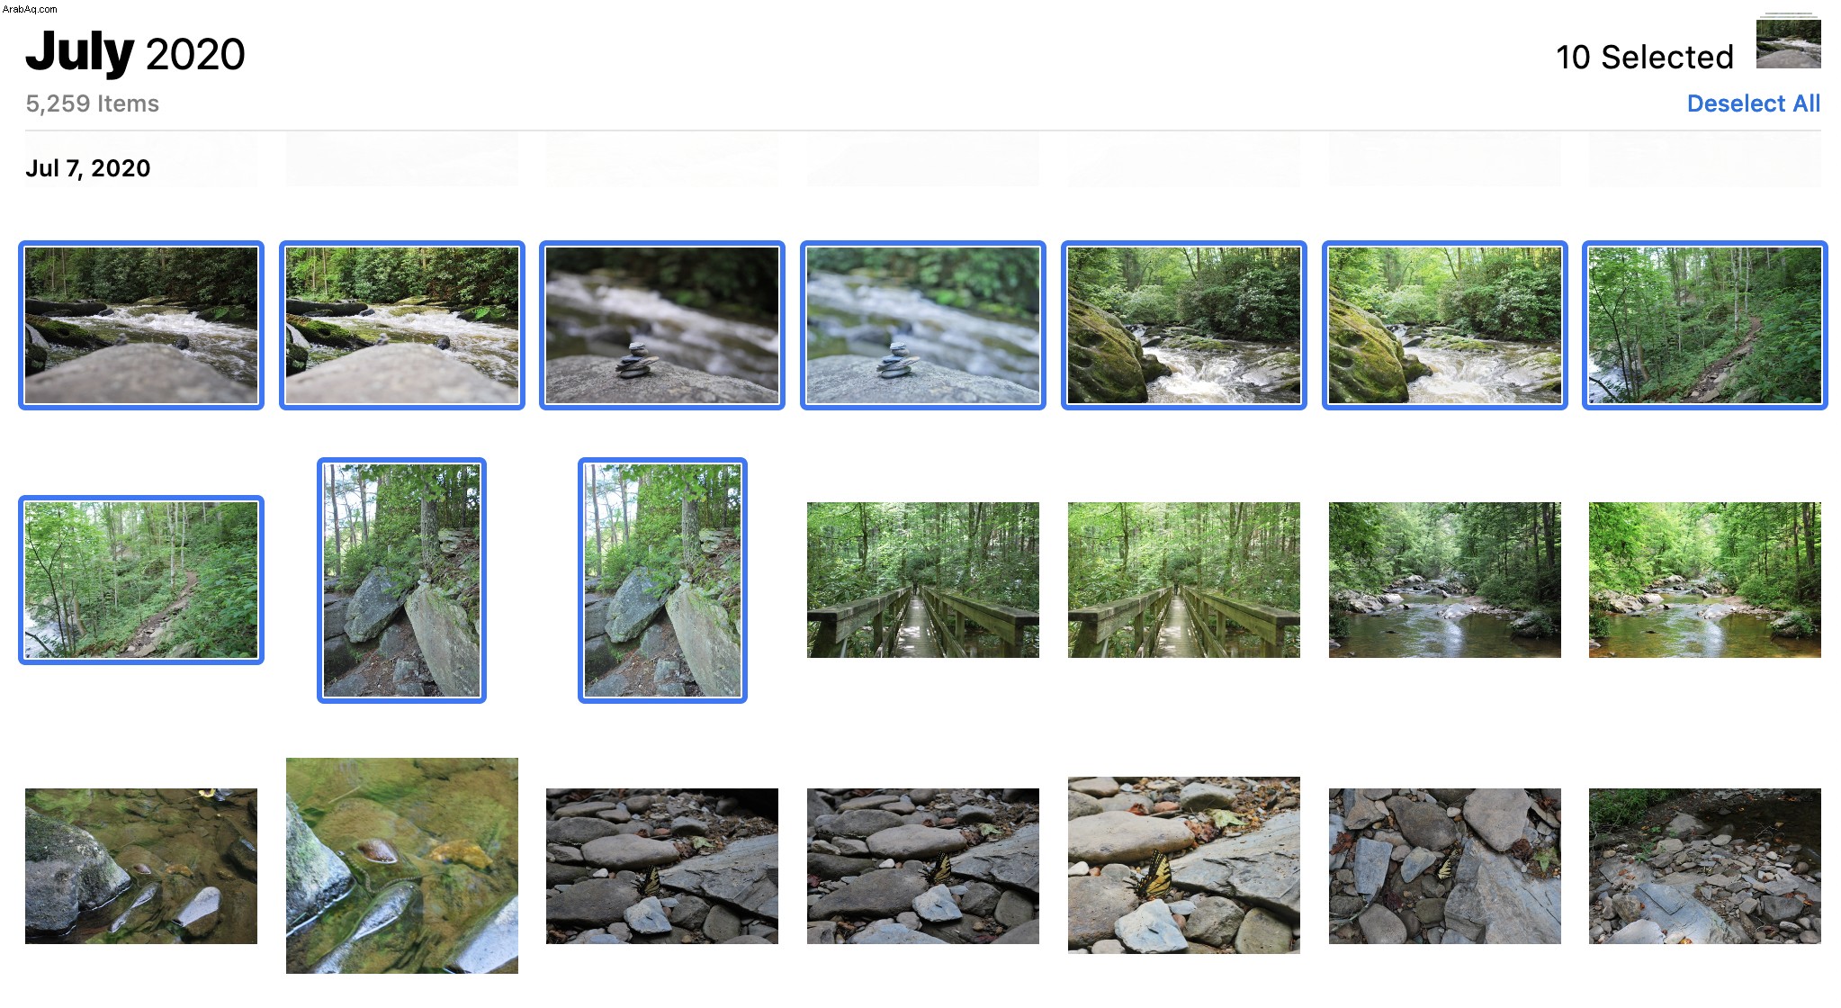Deselect the first tall portrait rock slab photo
This screenshot has height=1008, width=1841.
tap(401, 580)
